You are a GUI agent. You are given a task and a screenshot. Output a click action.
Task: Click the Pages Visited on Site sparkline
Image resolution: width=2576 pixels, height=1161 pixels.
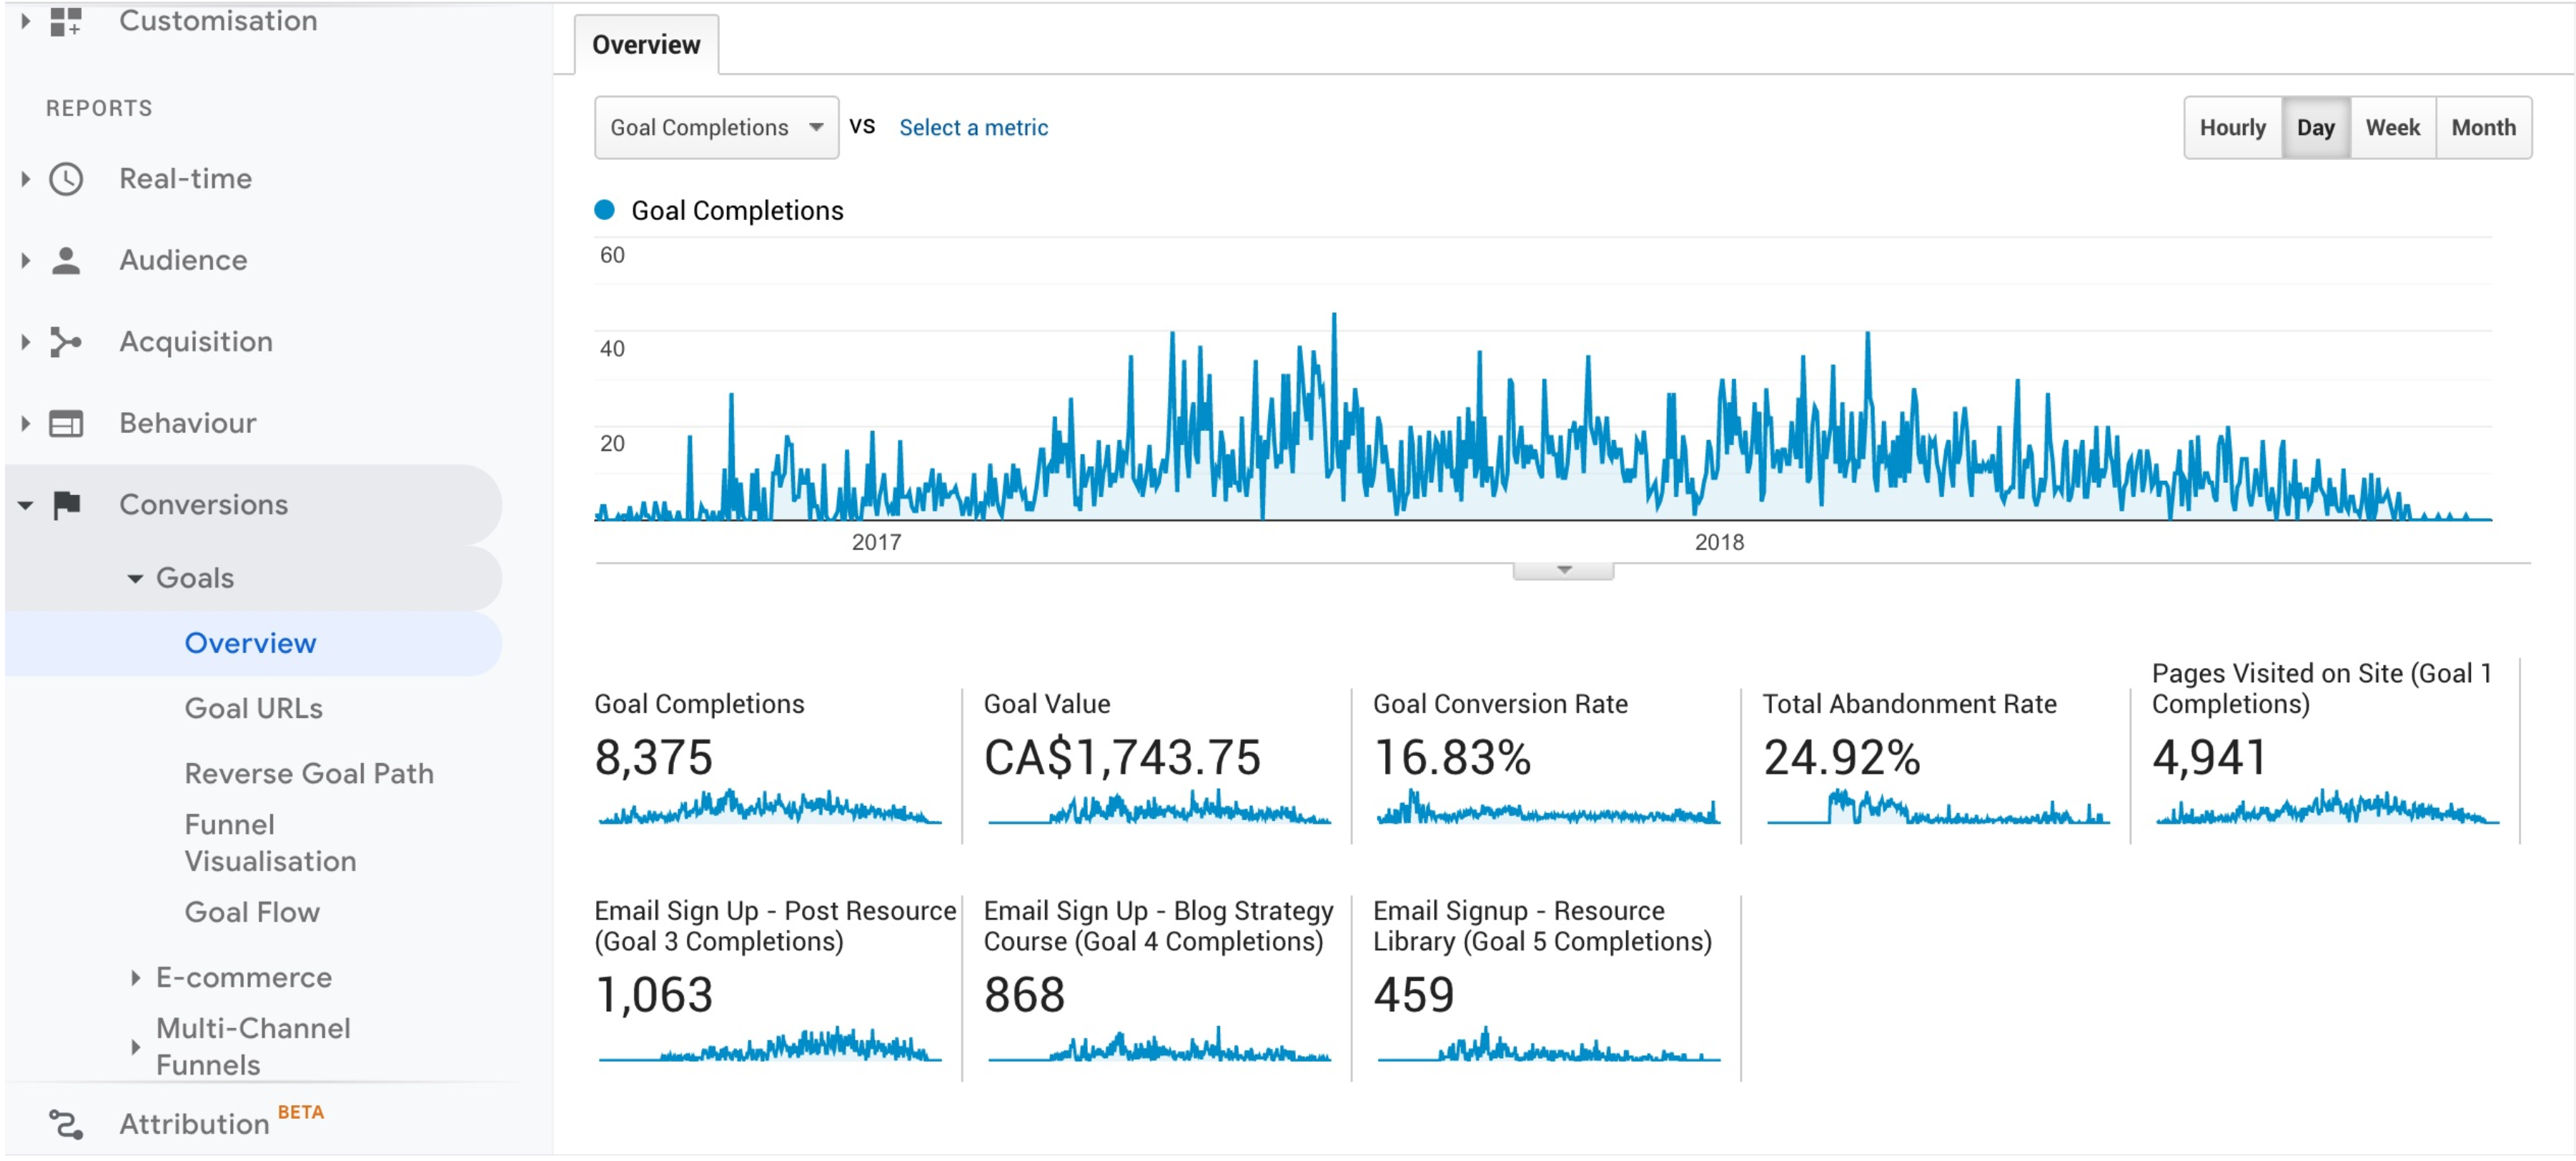click(2327, 806)
